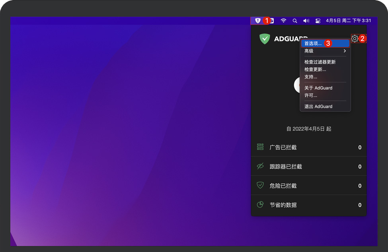Click 关于 AdGuard menu entry
The image size is (388, 252).
(318, 88)
